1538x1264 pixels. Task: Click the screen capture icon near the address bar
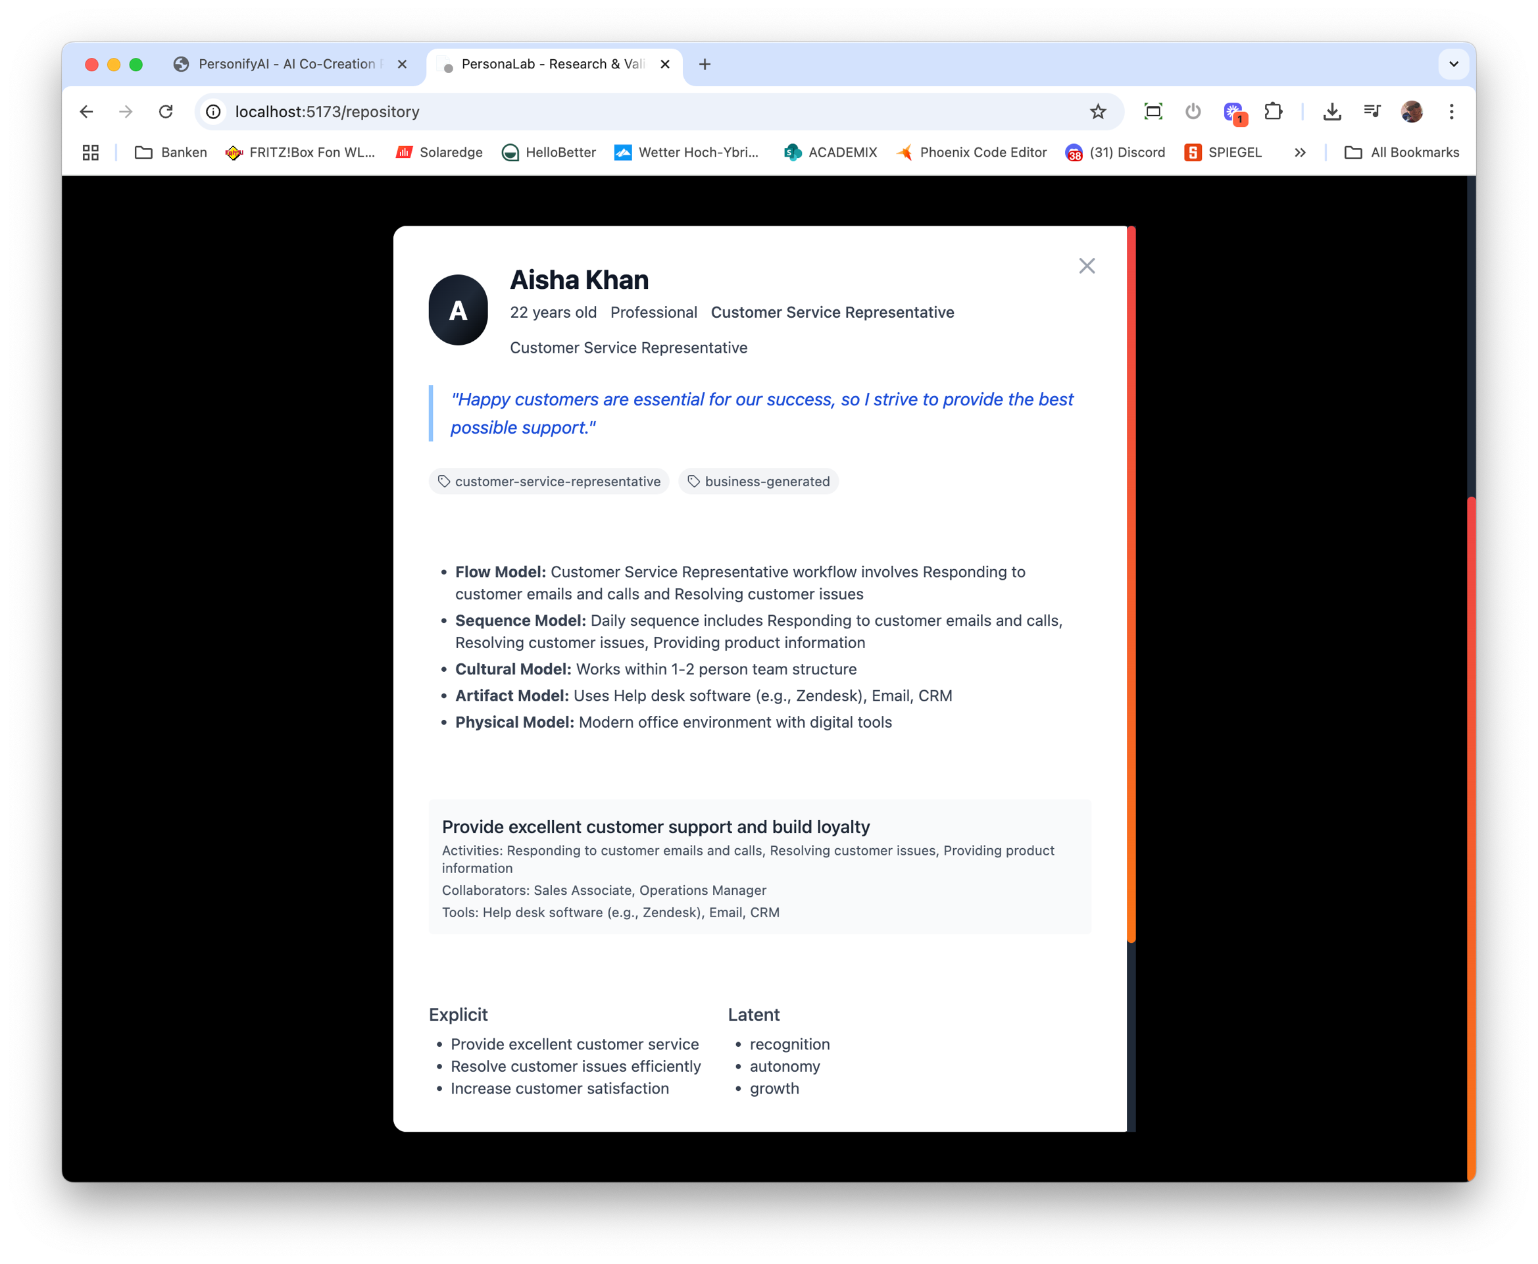pos(1153,111)
